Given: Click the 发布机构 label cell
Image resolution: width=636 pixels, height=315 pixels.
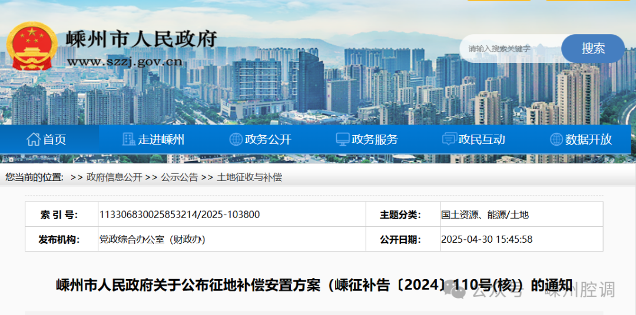Looking at the screenshot, I should [x=62, y=239].
